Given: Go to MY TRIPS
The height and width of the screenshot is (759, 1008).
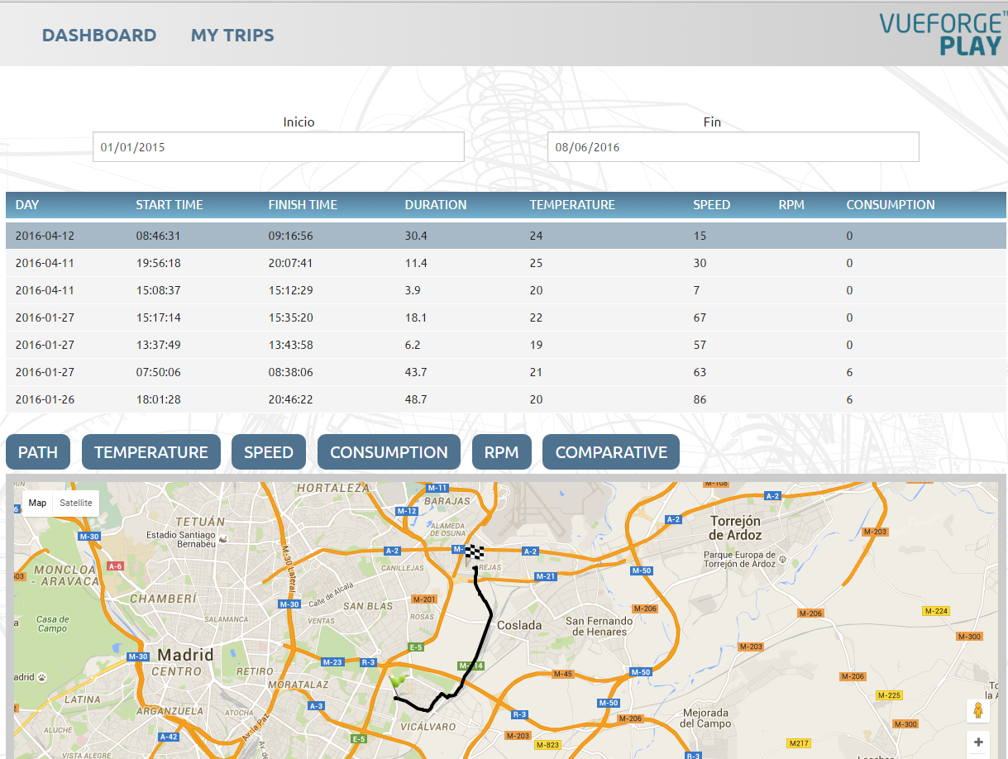Looking at the screenshot, I should 232,36.
